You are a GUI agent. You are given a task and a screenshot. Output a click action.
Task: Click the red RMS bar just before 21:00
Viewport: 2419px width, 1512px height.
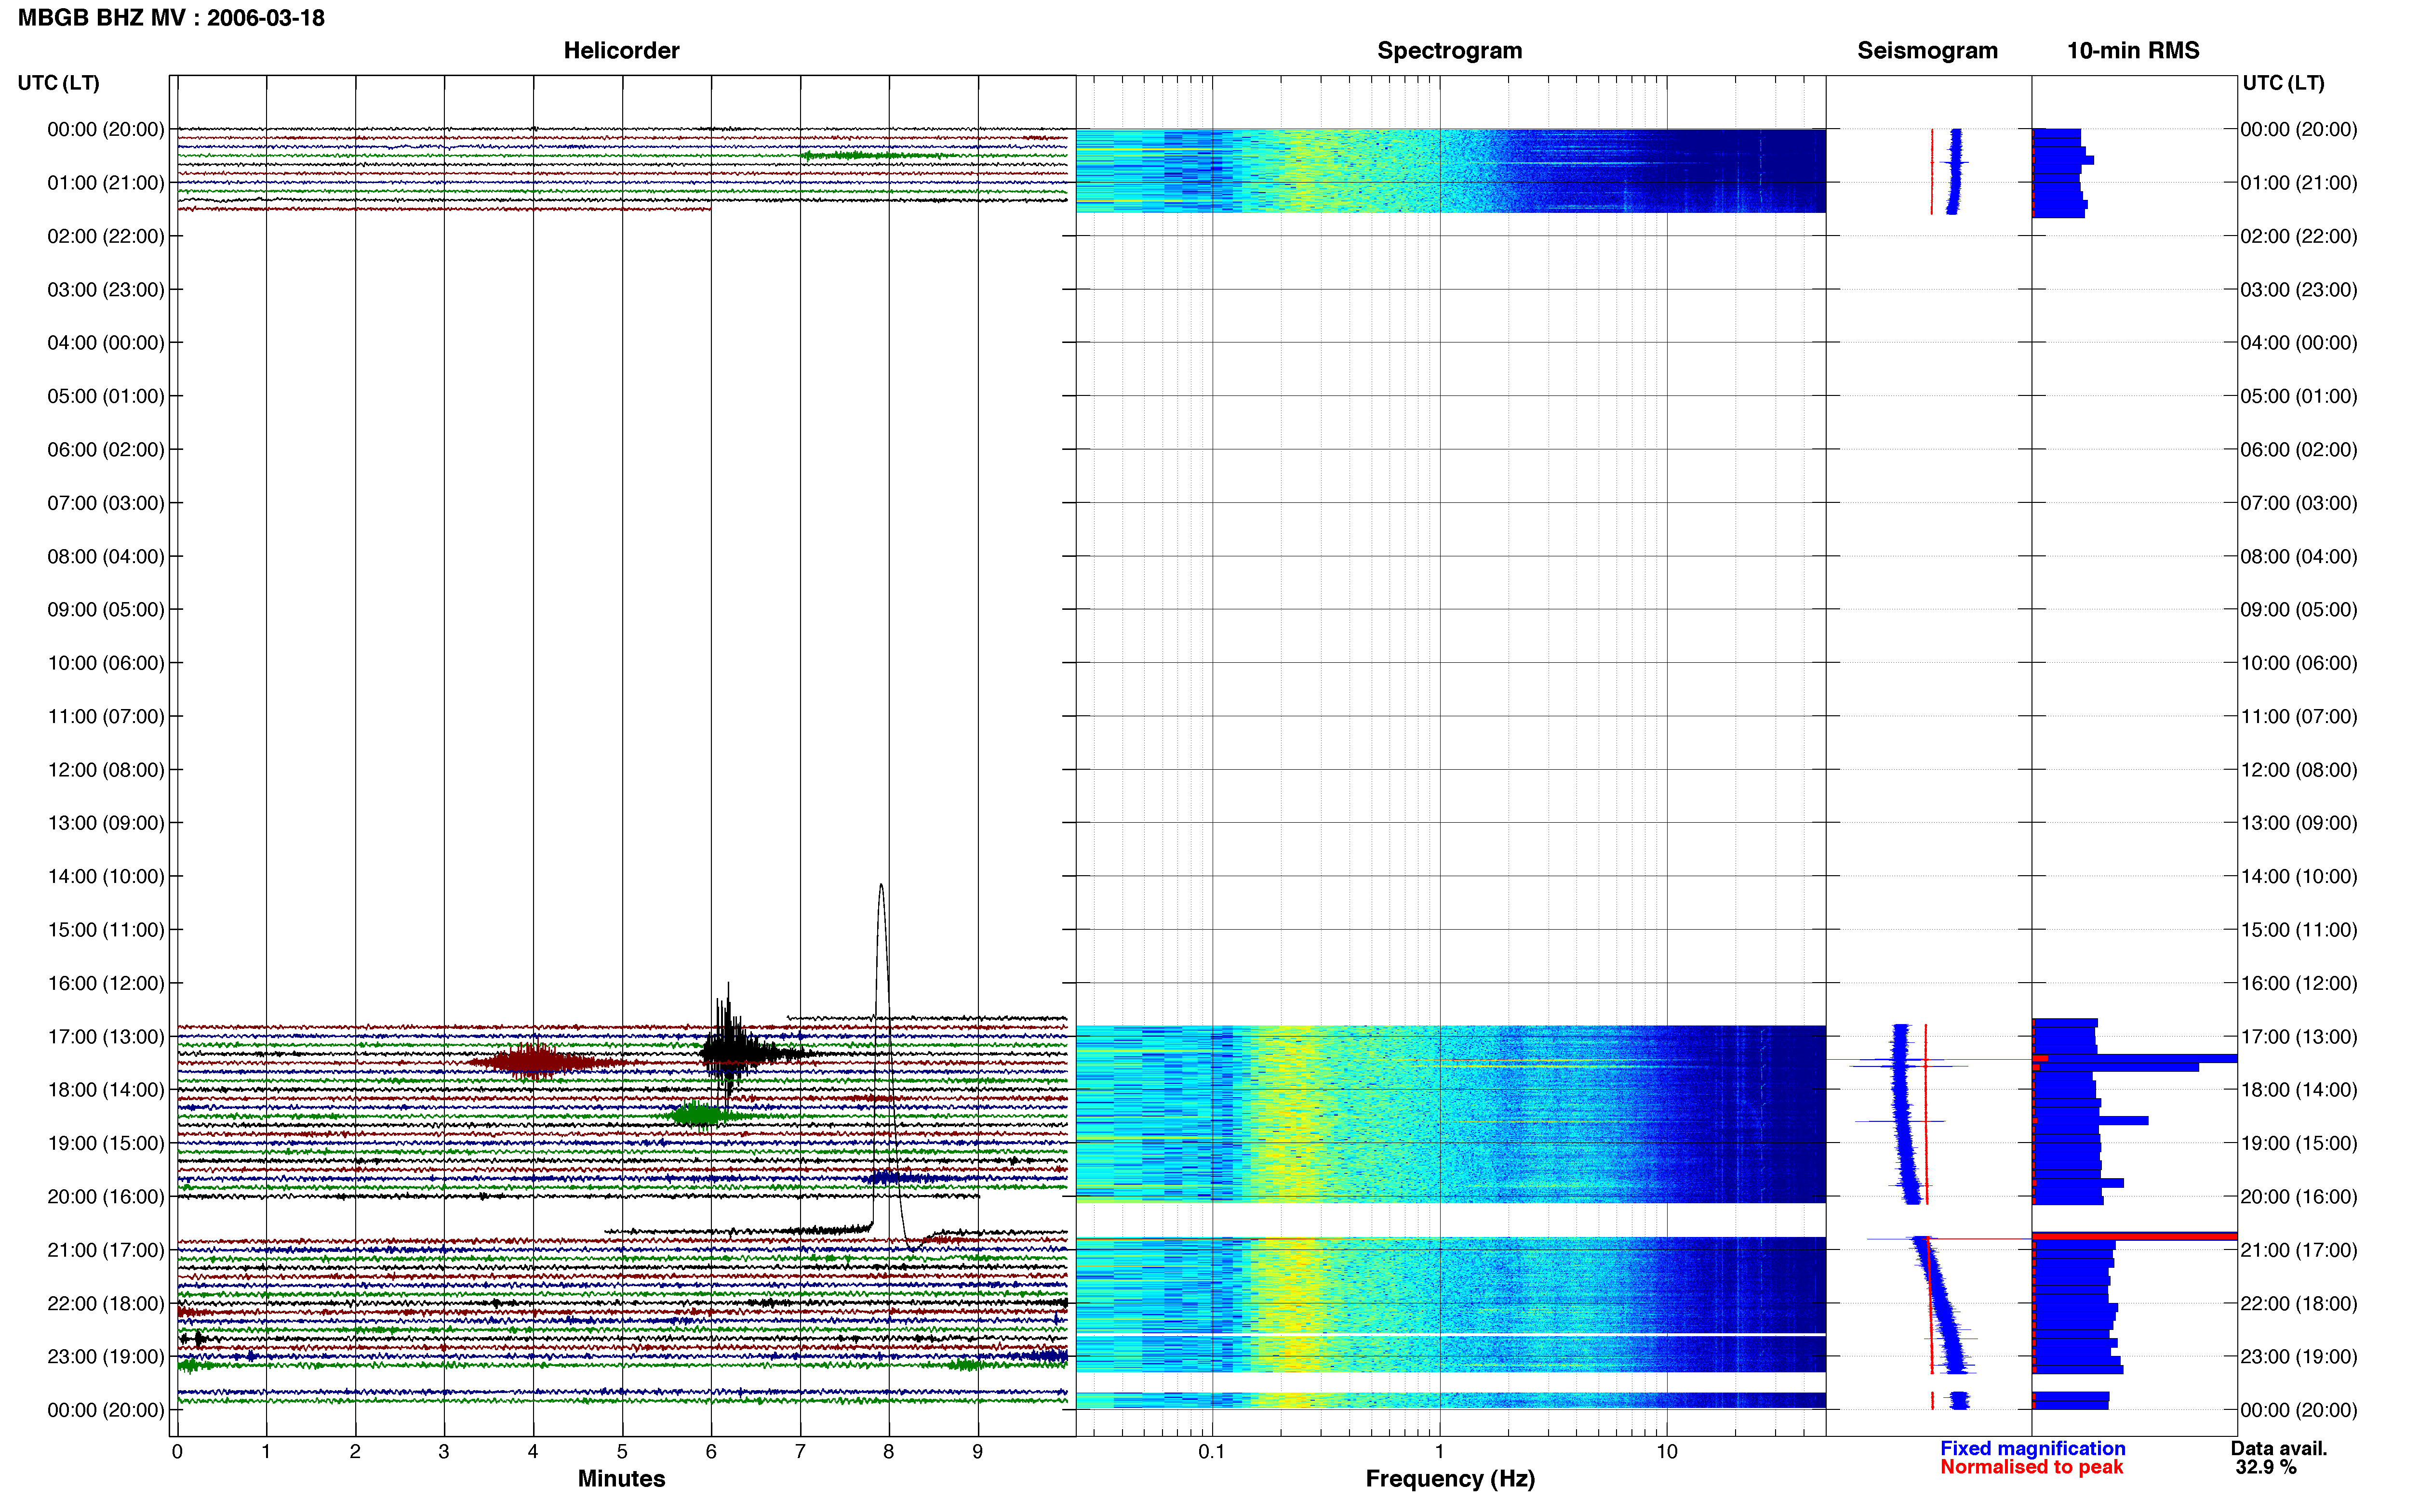pyautogui.click(x=2135, y=1236)
